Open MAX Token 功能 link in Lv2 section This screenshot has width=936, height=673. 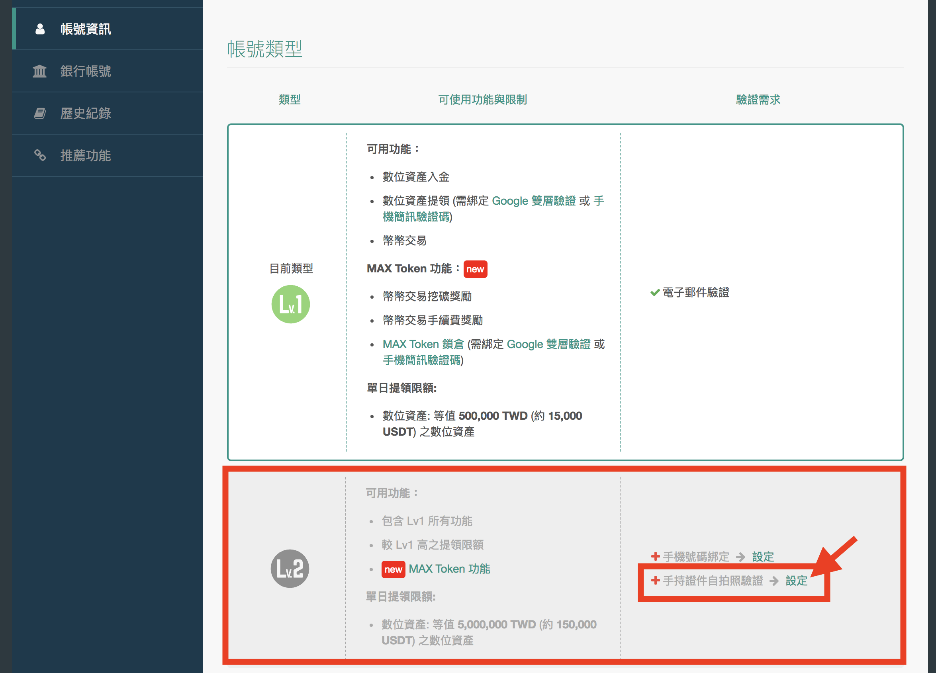pos(449,569)
